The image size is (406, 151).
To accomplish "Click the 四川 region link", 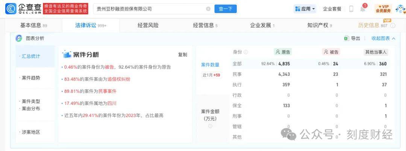I will [x=112, y=103].
